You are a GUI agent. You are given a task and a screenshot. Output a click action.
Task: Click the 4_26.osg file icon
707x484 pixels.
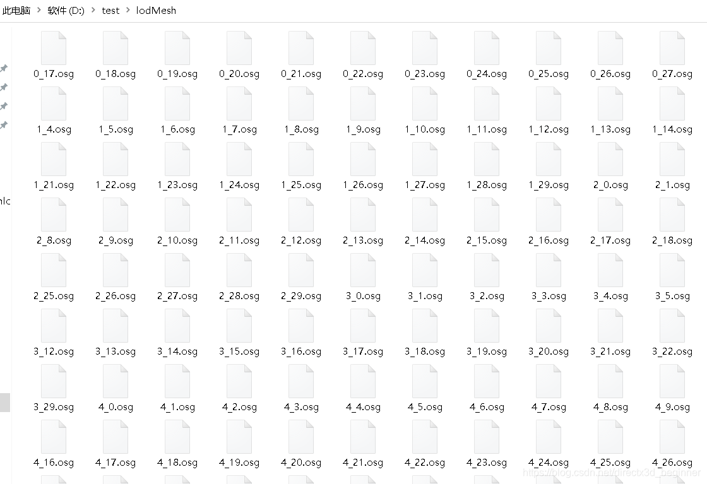[x=672, y=437]
